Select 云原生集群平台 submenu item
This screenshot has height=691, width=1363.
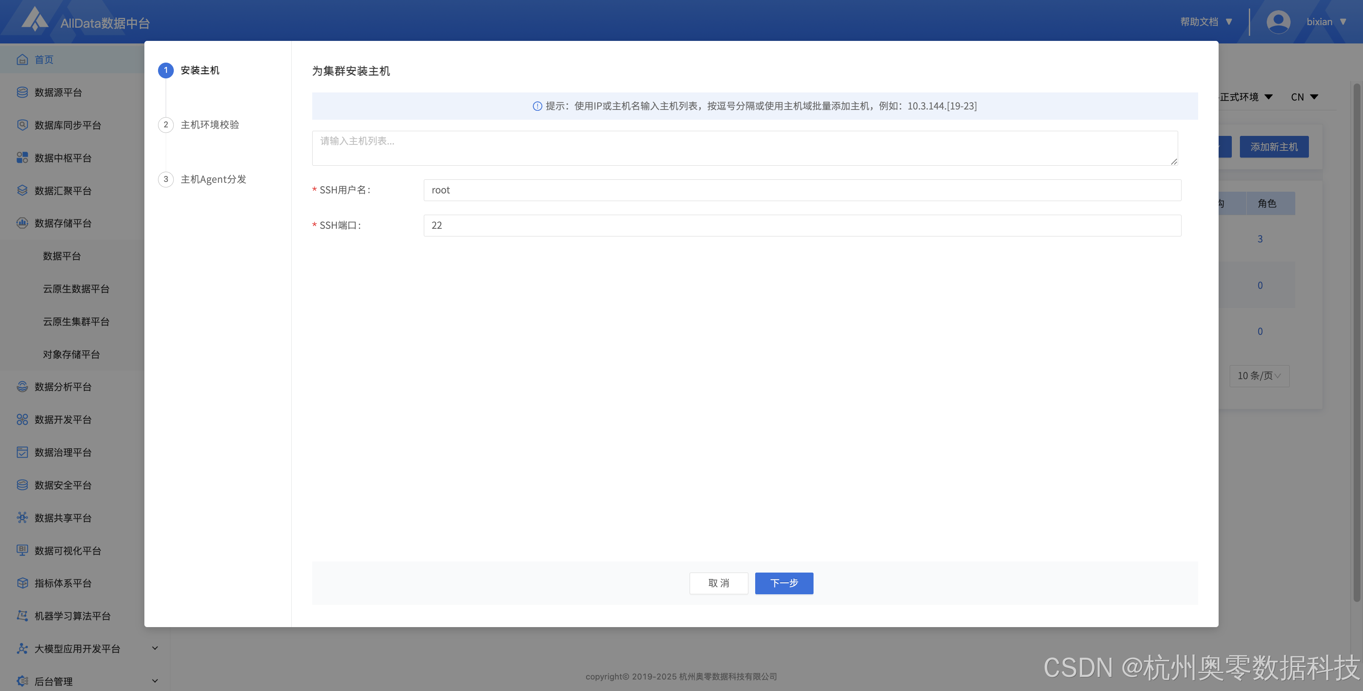[x=76, y=321]
